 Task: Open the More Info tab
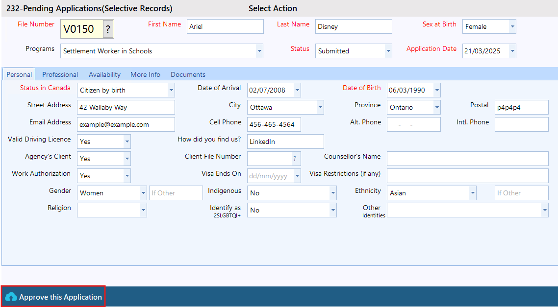pos(145,74)
